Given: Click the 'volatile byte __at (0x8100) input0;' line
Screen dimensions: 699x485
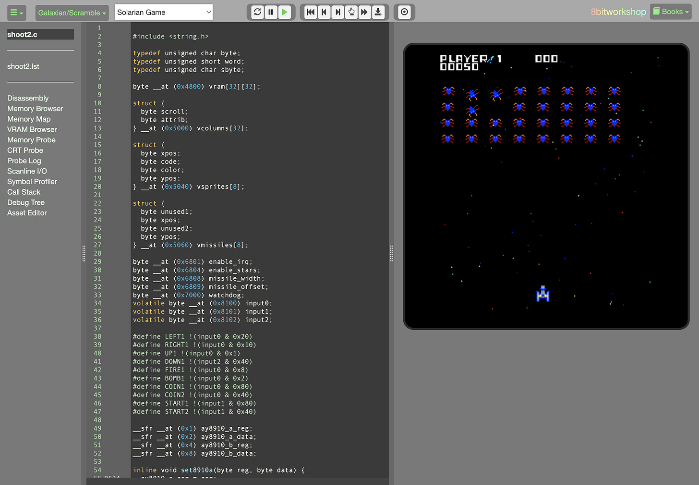Looking at the screenshot, I should (x=203, y=303).
